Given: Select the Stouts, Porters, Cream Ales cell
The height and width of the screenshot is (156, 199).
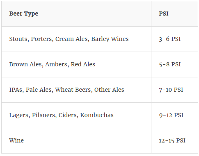Looking at the screenshot, I should click(76, 39).
